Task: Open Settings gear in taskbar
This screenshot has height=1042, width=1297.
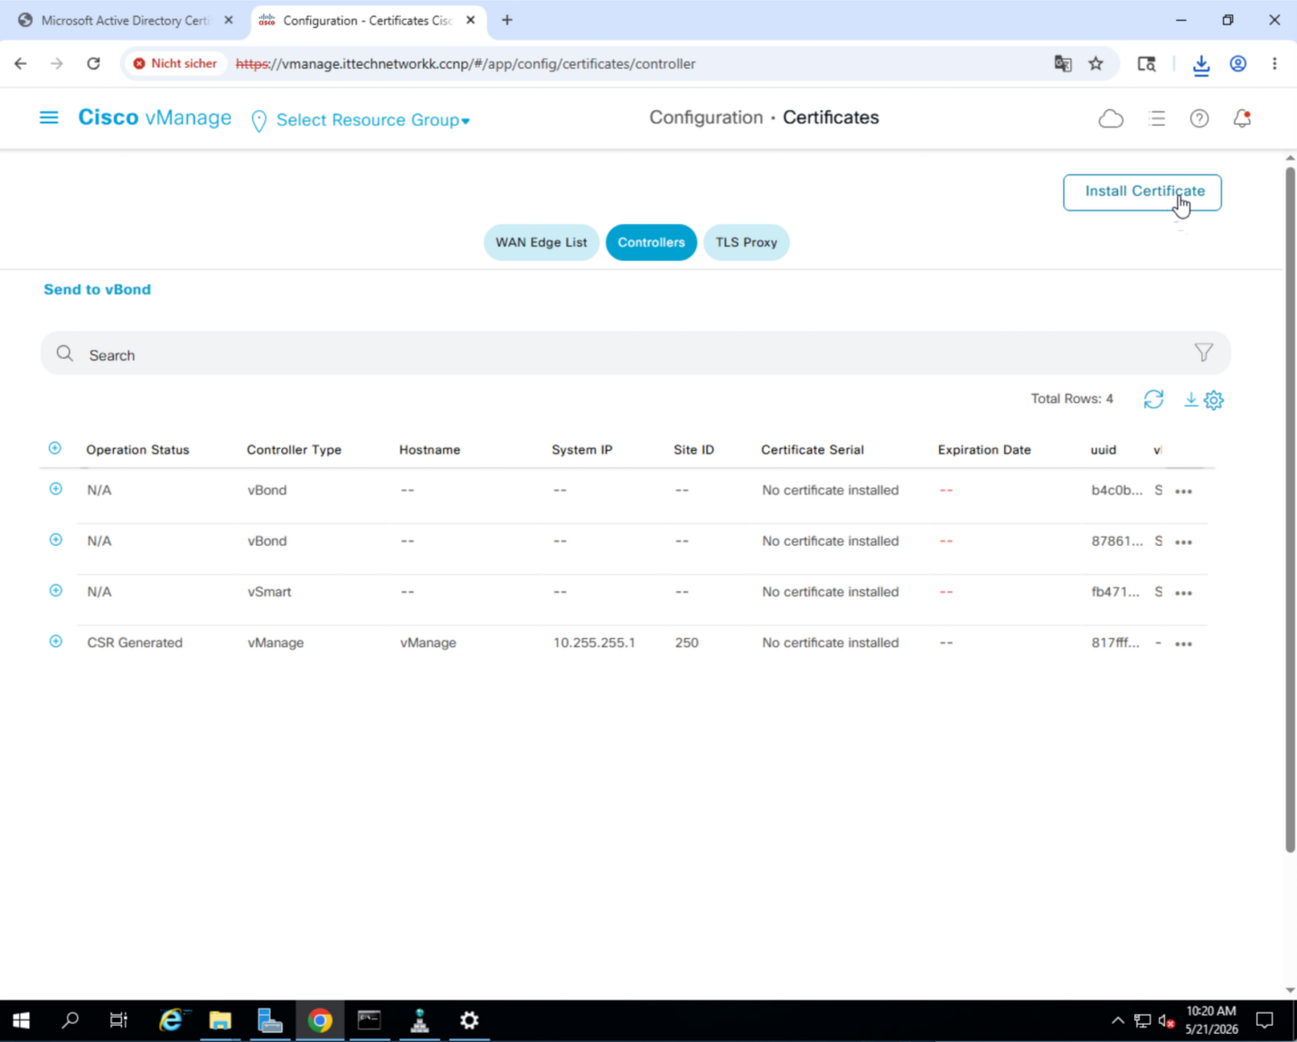Action: click(x=469, y=1020)
